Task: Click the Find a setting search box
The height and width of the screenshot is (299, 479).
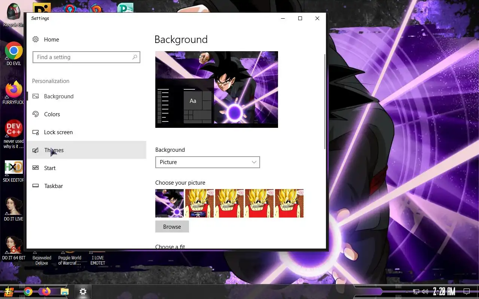Action: (86, 57)
